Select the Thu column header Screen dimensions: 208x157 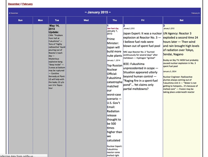point(115,20)
